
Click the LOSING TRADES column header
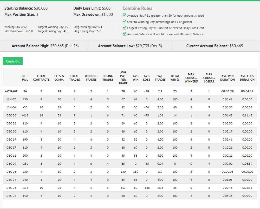point(108,78)
